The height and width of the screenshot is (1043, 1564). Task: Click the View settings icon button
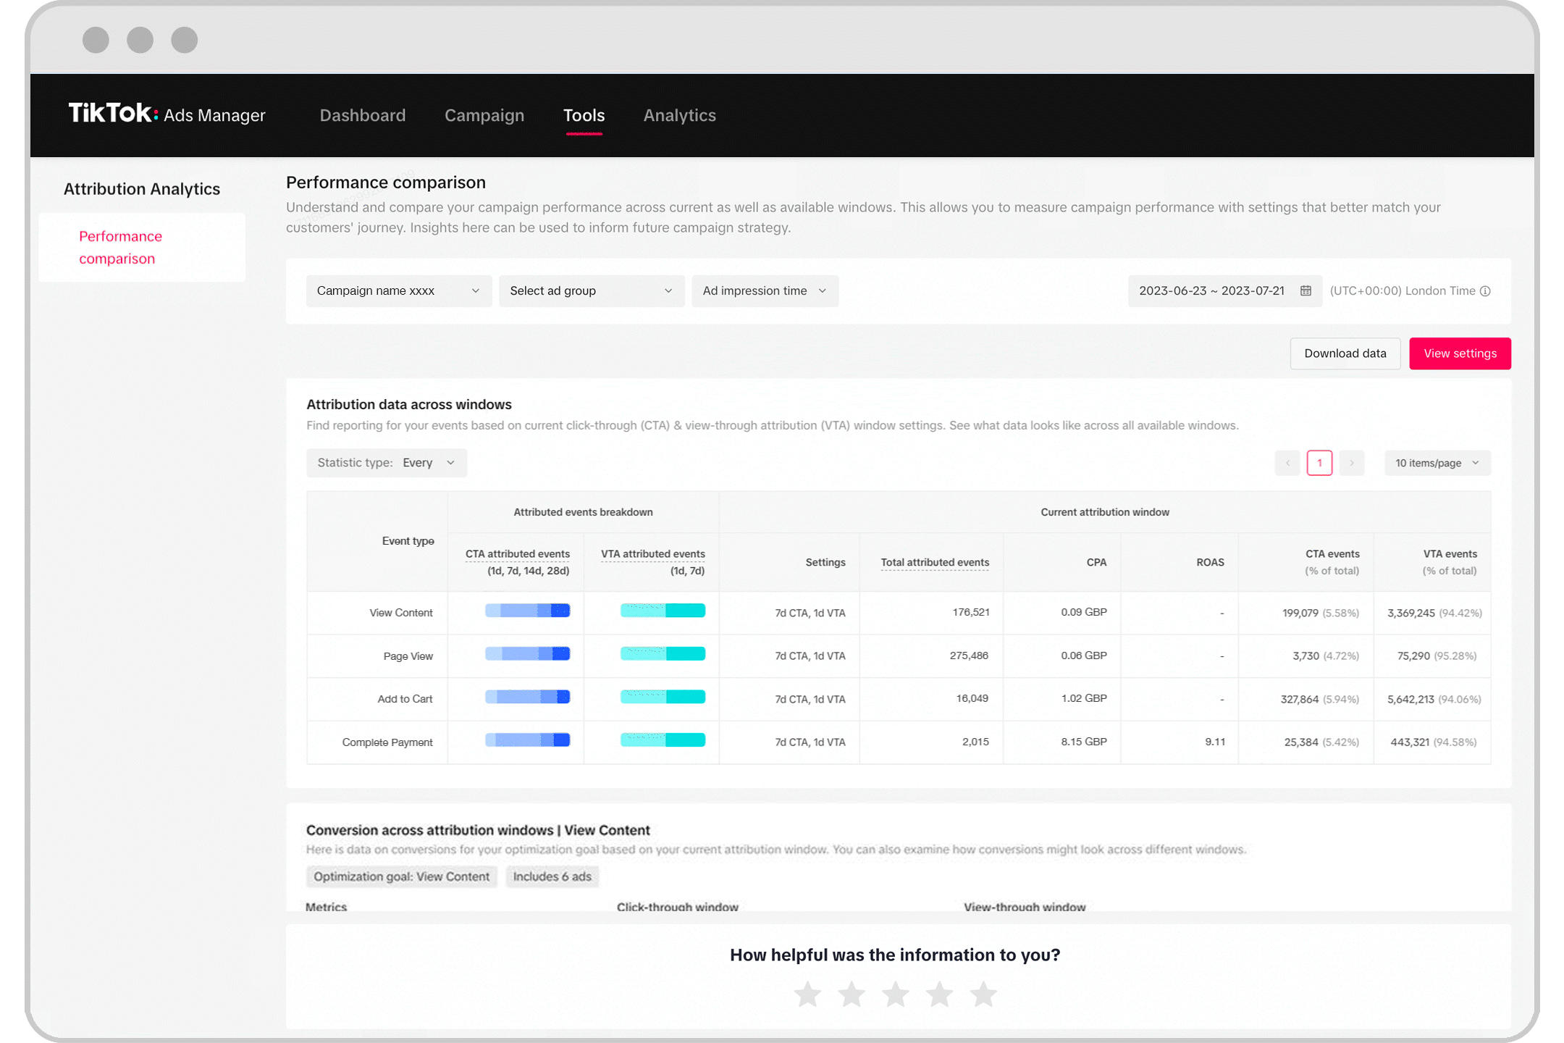(x=1459, y=353)
